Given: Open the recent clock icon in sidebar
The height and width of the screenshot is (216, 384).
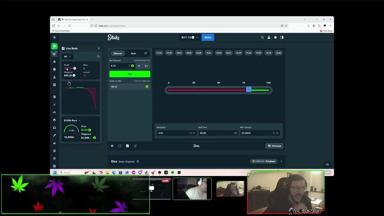Looking at the screenshot, I should 54,69.
